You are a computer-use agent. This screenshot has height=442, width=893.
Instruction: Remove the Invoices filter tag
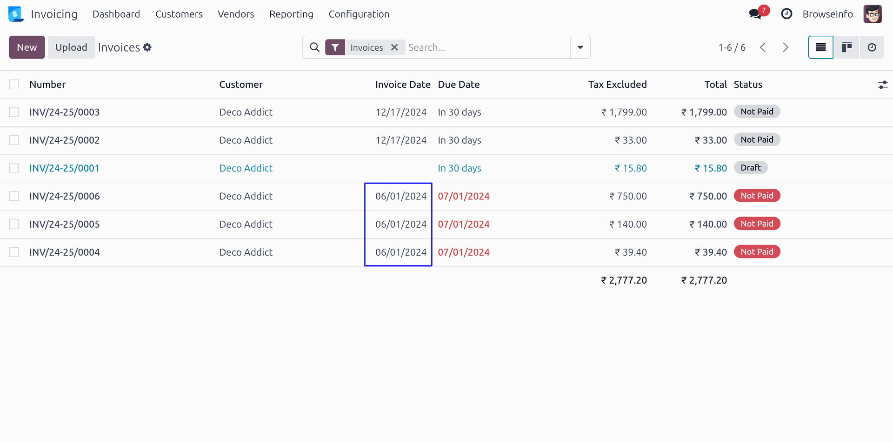(394, 47)
